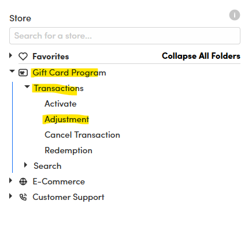This screenshot has height=242, width=252.
Task: Expand the Search subfolder arrow
Action: click(x=25, y=165)
